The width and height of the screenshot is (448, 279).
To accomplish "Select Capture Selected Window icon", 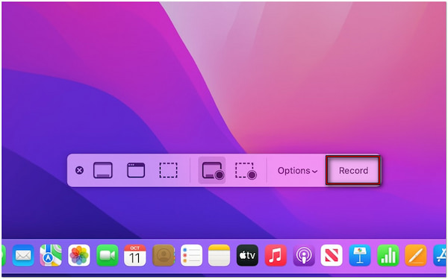I will (136, 170).
